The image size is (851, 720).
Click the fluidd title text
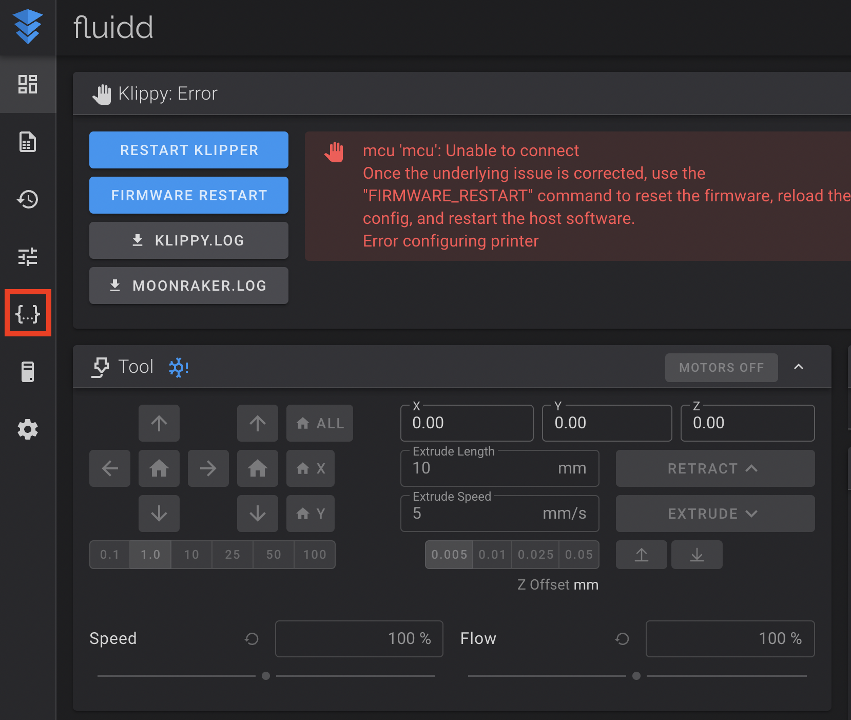(113, 27)
